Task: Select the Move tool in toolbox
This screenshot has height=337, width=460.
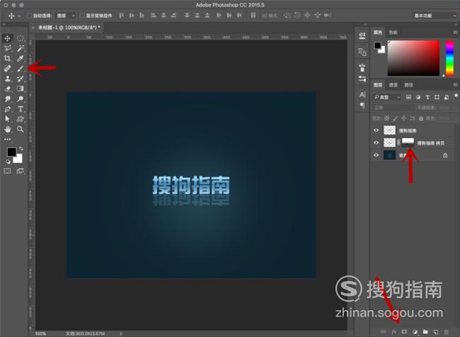Action: point(7,38)
